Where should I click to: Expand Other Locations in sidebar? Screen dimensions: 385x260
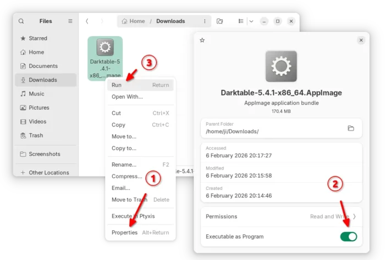pyautogui.click(x=45, y=172)
